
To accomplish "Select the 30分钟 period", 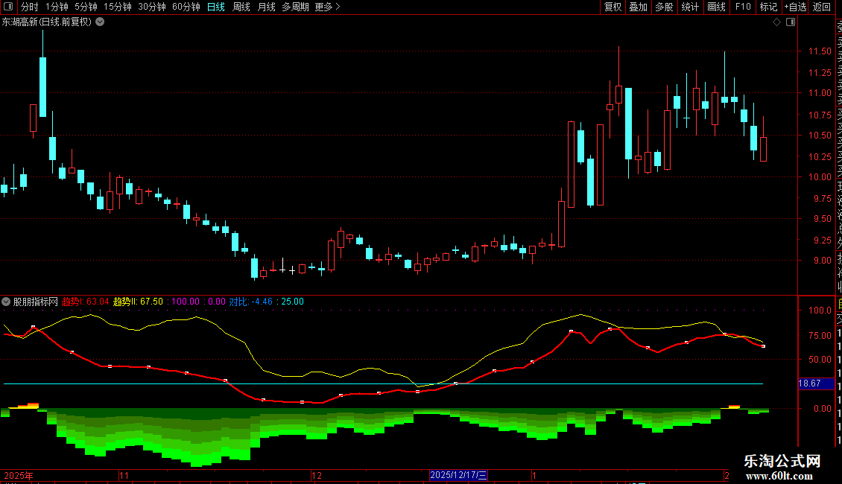I will [152, 7].
